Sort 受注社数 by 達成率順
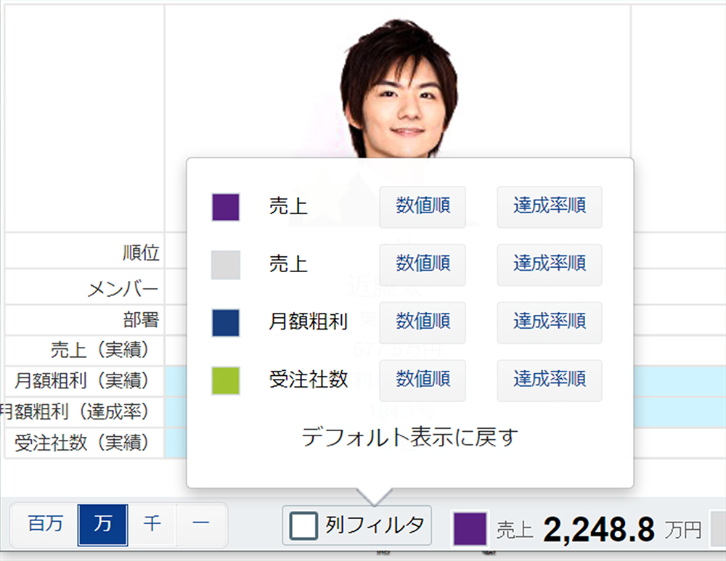726x561 pixels. click(x=549, y=380)
